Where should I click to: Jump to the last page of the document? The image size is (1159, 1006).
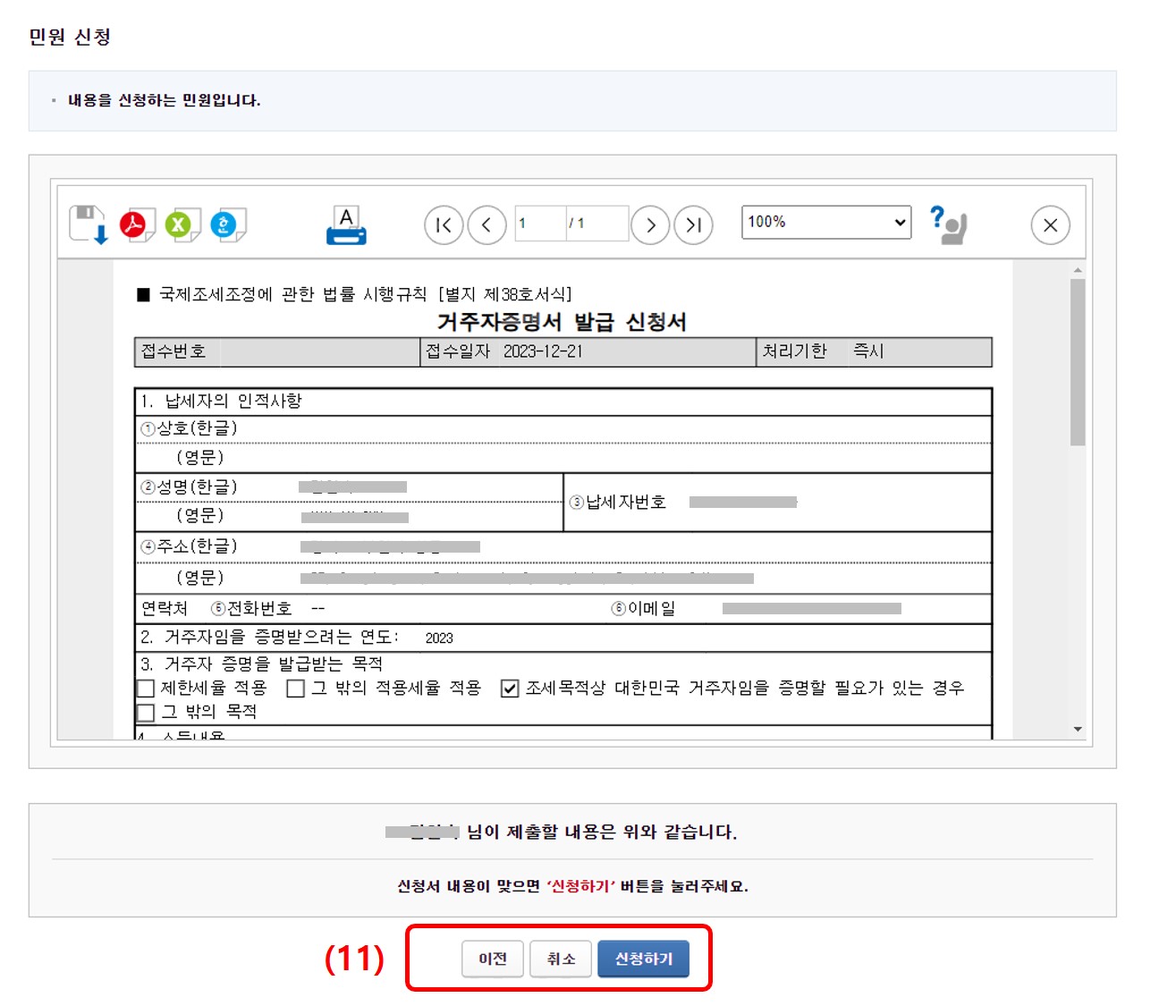pyautogui.click(x=693, y=225)
